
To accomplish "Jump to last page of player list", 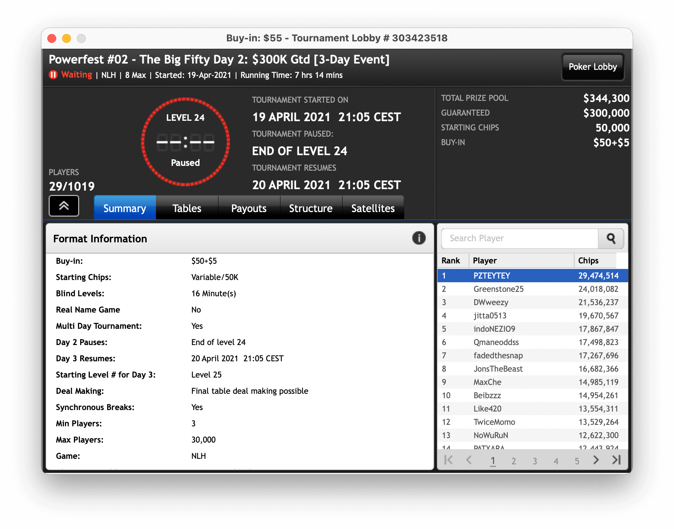I will coord(616,460).
